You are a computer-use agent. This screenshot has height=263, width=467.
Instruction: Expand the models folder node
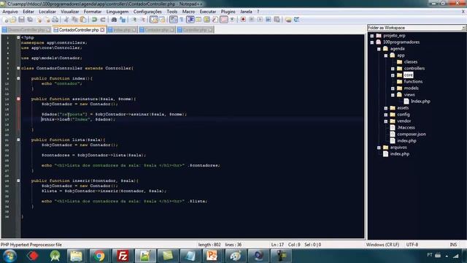click(x=393, y=88)
